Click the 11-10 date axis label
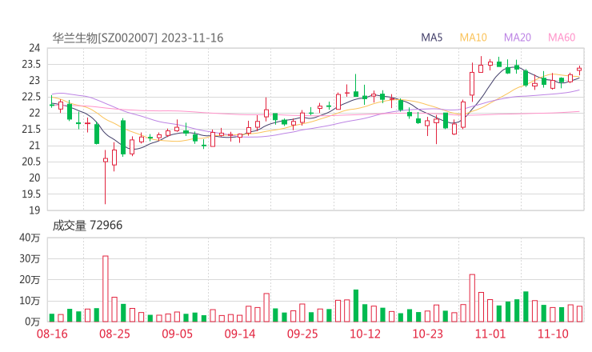The image size is (592, 352). point(553,334)
